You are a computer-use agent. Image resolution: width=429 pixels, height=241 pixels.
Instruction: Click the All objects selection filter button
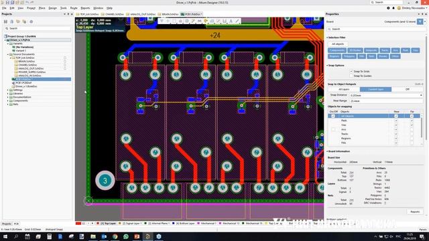coord(338,44)
